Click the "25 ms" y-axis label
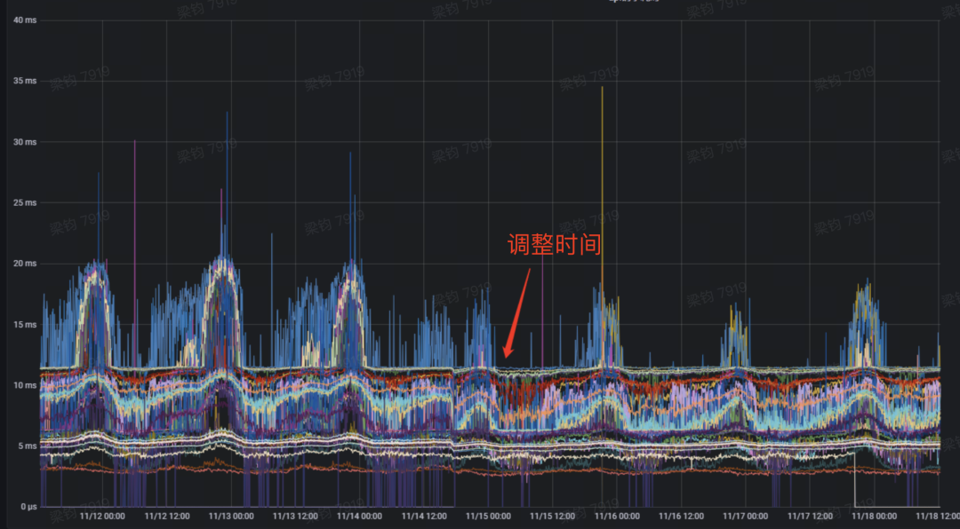Screen dimensions: 960x529 coord(25,202)
